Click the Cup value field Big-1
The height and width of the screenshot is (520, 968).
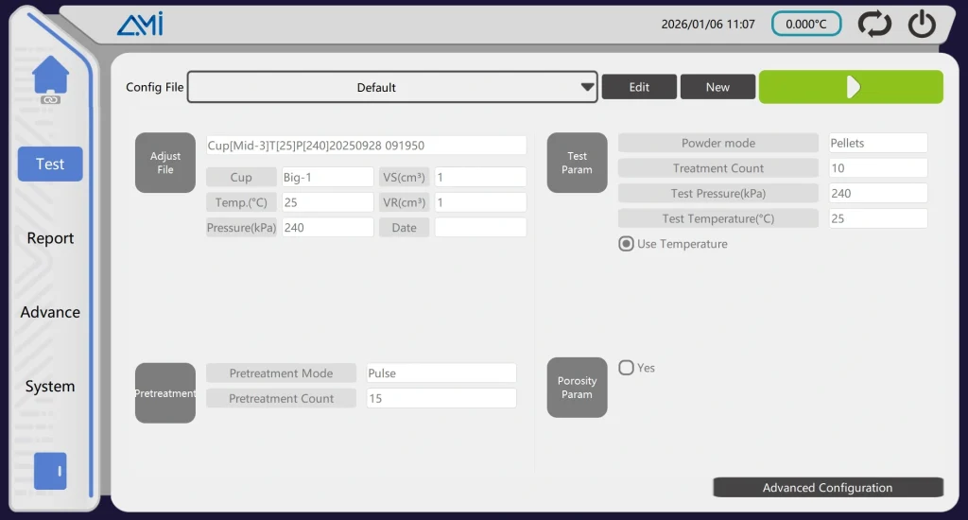tap(328, 177)
